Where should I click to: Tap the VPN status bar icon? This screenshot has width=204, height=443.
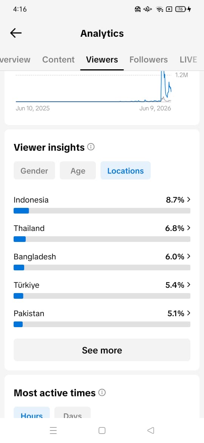coord(138,9)
